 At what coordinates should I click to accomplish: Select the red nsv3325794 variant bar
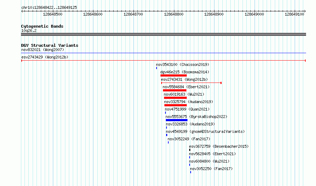click(175, 105)
